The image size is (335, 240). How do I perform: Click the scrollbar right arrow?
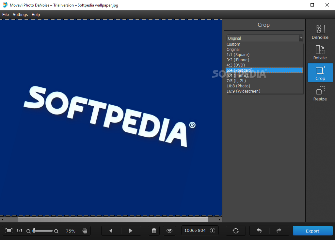(219, 219)
